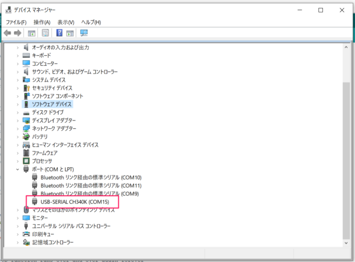Image resolution: width=355 pixels, height=262 pixels.
Task: Open Properties from the toolbar icon
Action: [45, 33]
